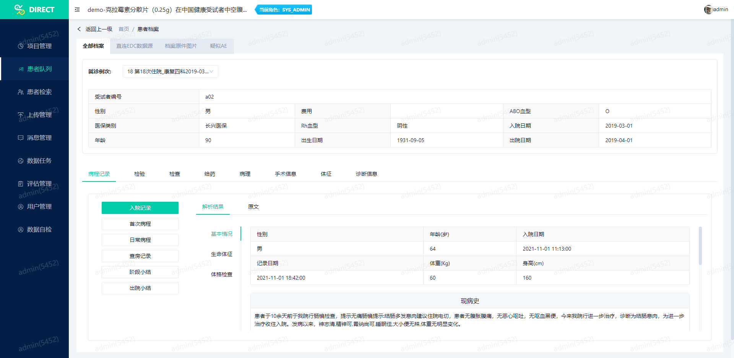This screenshot has height=358, width=734.
Task: Click 返回上一级 link
Action: [99, 29]
